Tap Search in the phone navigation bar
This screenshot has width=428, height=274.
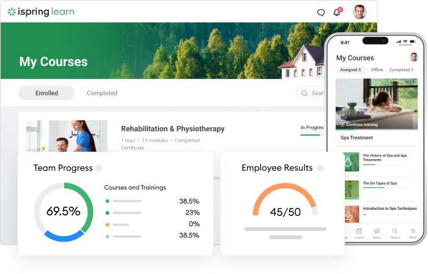395,233
